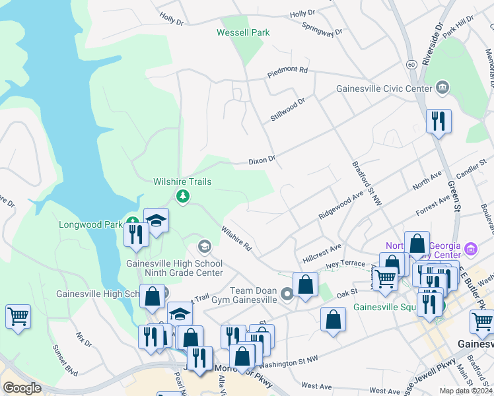Click the Team Doan Gym Gainesville label
Image resolution: width=494 pixels, height=396 pixels.
244,295
